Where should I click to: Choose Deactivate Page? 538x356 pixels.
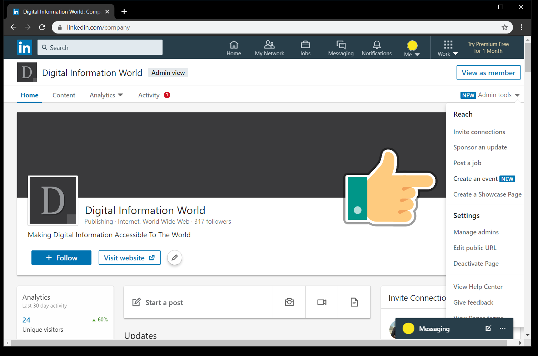(476, 264)
